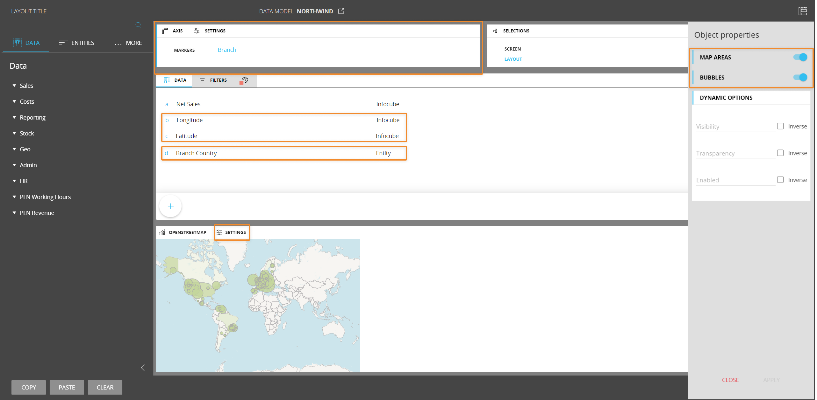Switch to the Entities tab
The width and height of the screenshot is (817, 400).
point(77,43)
